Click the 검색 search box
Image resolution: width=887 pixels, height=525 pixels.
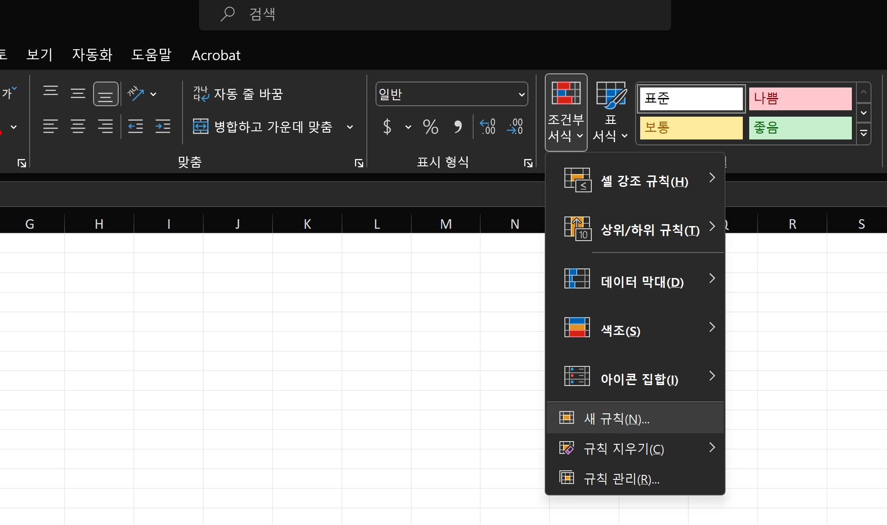[x=435, y=15]
